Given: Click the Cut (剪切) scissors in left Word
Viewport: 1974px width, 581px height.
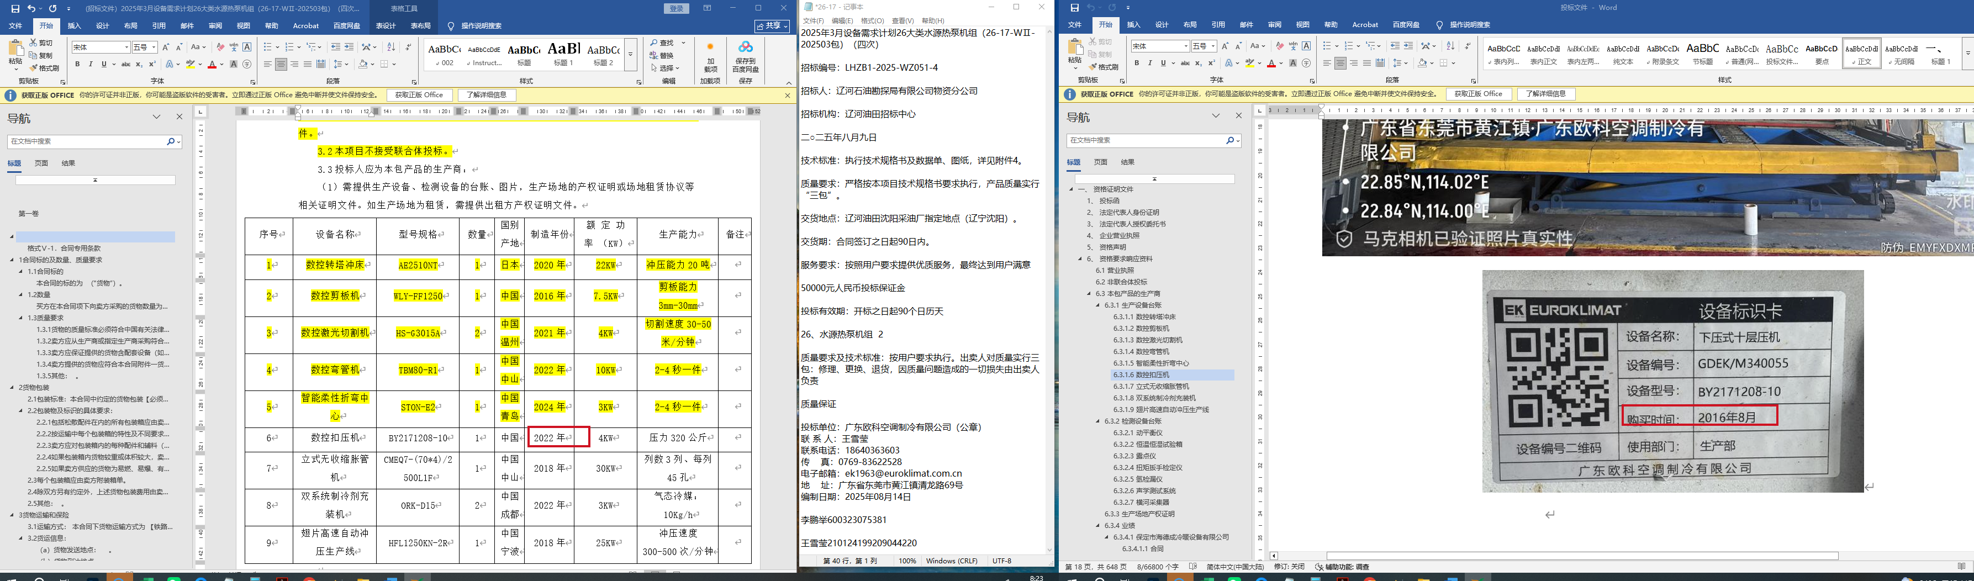Looking at the screenshot, I should pyautogui.click(x=41, y=44).
